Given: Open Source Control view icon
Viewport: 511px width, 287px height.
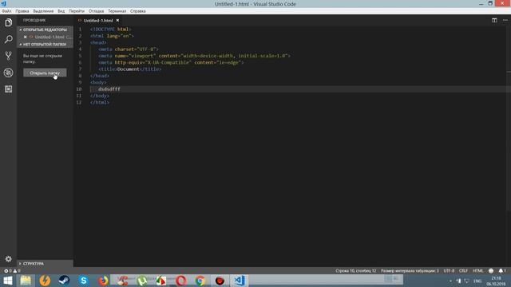Looking at the screenshot, I should click(9, 56).
